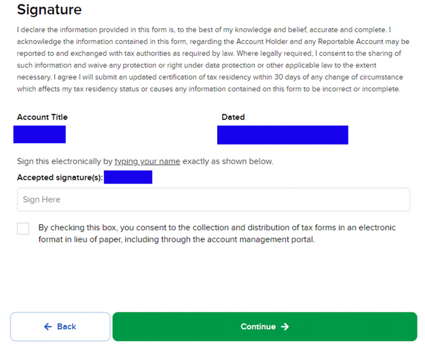Click the 'Accepted signature(s):' label
Viewport: 425px width, 344px height.
tap(60, 178)
